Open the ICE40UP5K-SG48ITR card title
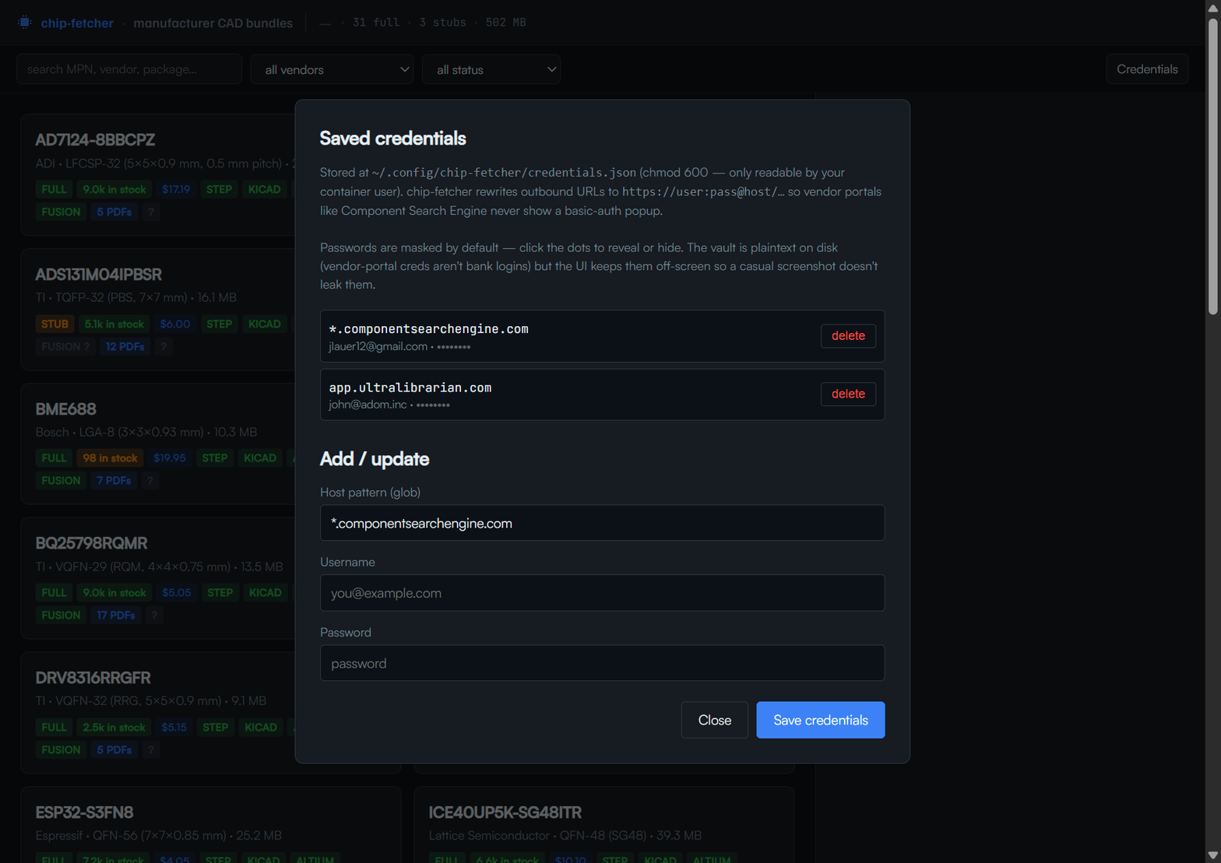 505,812
